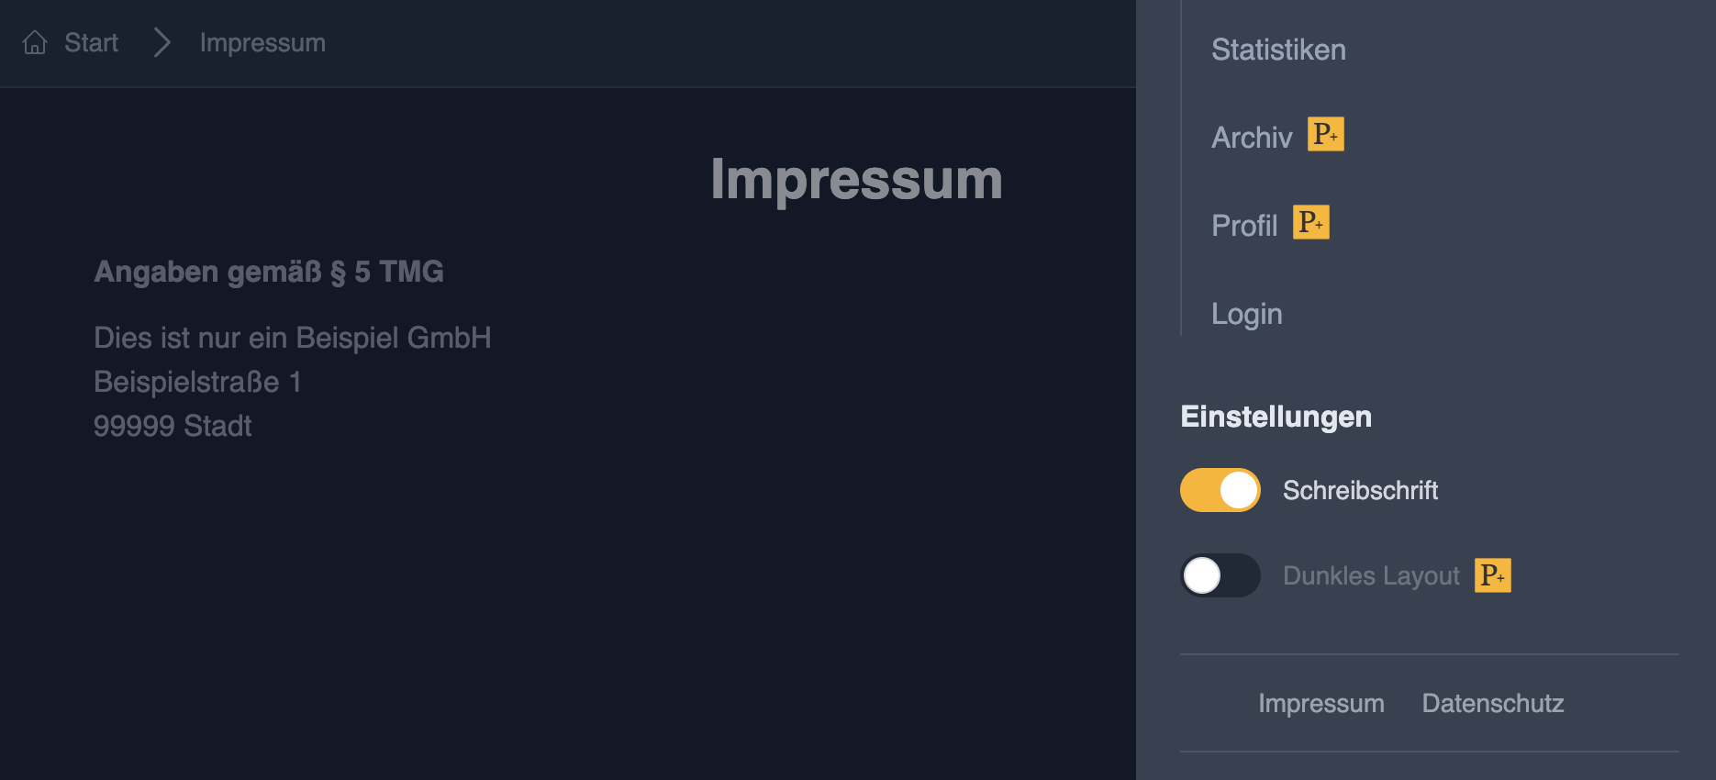Image resolution: width=1716 pixels, height=780 pixels.
Task: Enable the Dunkles Layout switch
Action: tap(1220, 575)
